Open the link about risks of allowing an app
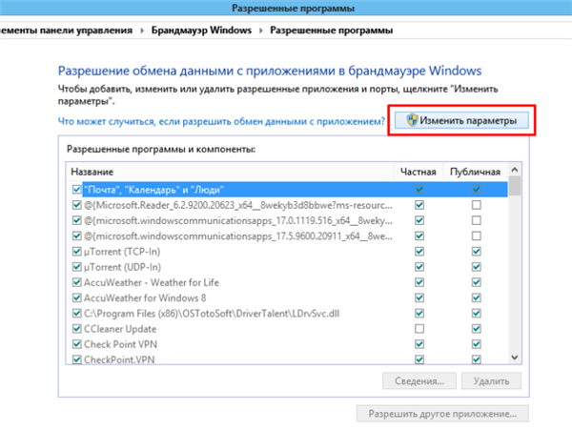Screen dimensions: 572x430 (221, 121)
